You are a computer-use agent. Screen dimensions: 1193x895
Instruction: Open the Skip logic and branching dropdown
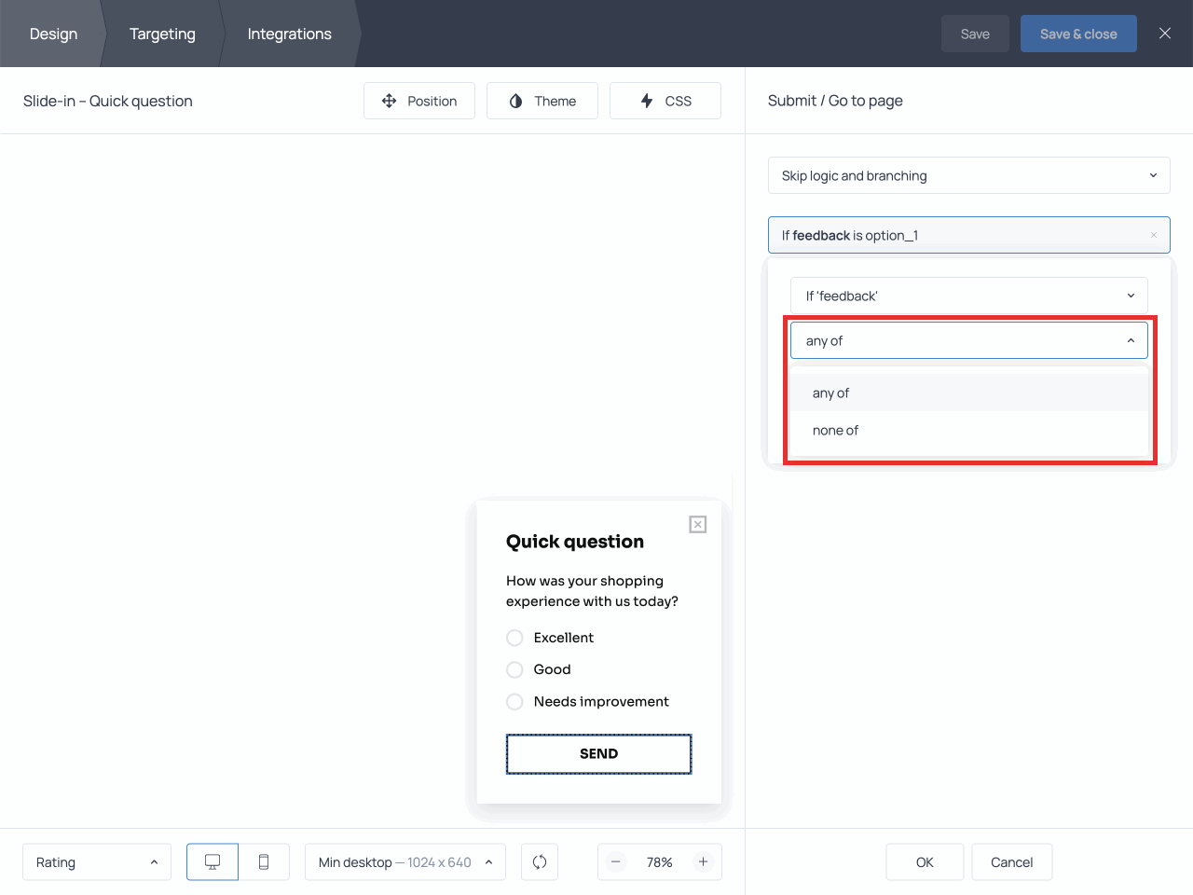[968, 175]
